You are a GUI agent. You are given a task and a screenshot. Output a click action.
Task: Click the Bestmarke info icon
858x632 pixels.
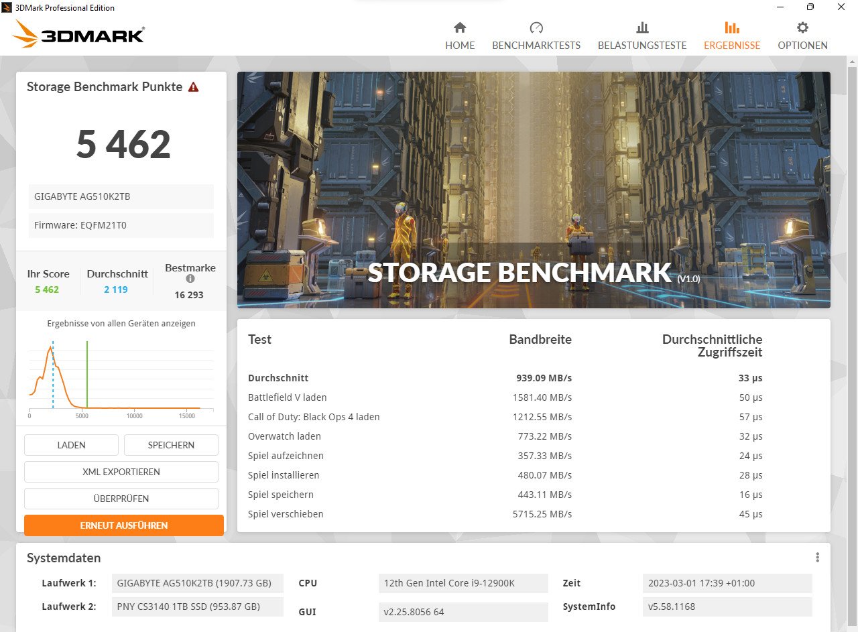190,279
